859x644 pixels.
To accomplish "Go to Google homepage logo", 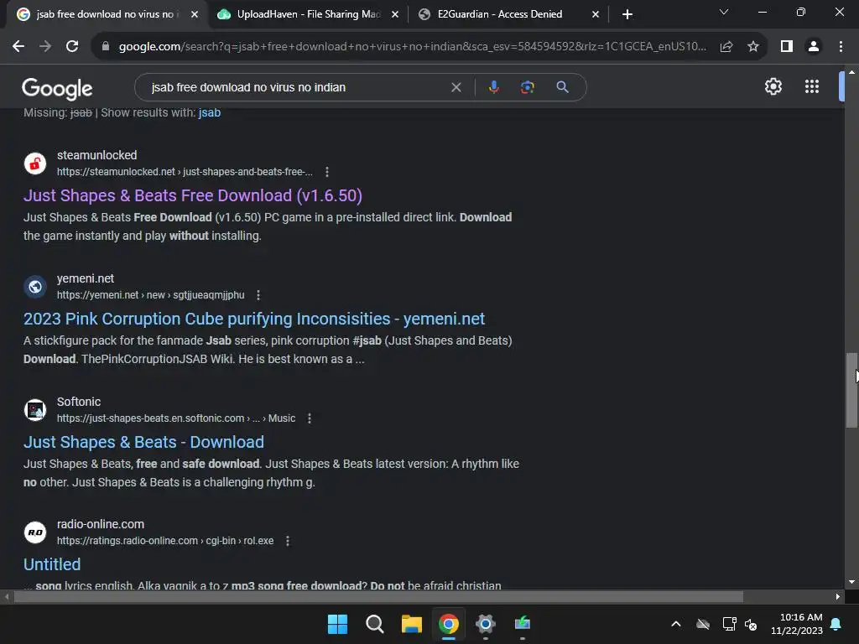I will click(57, 89).
